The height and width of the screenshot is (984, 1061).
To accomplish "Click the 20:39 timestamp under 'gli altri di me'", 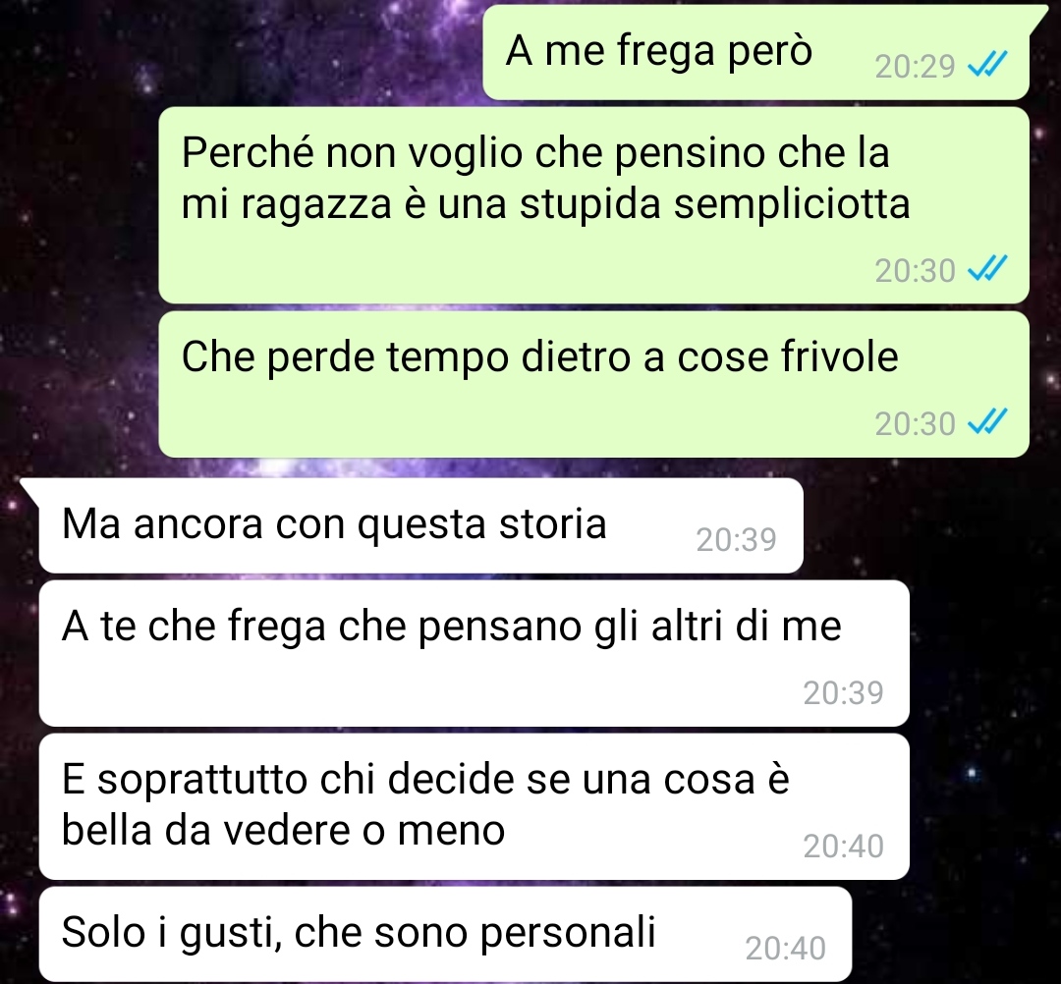I will (x=843, y=693).
